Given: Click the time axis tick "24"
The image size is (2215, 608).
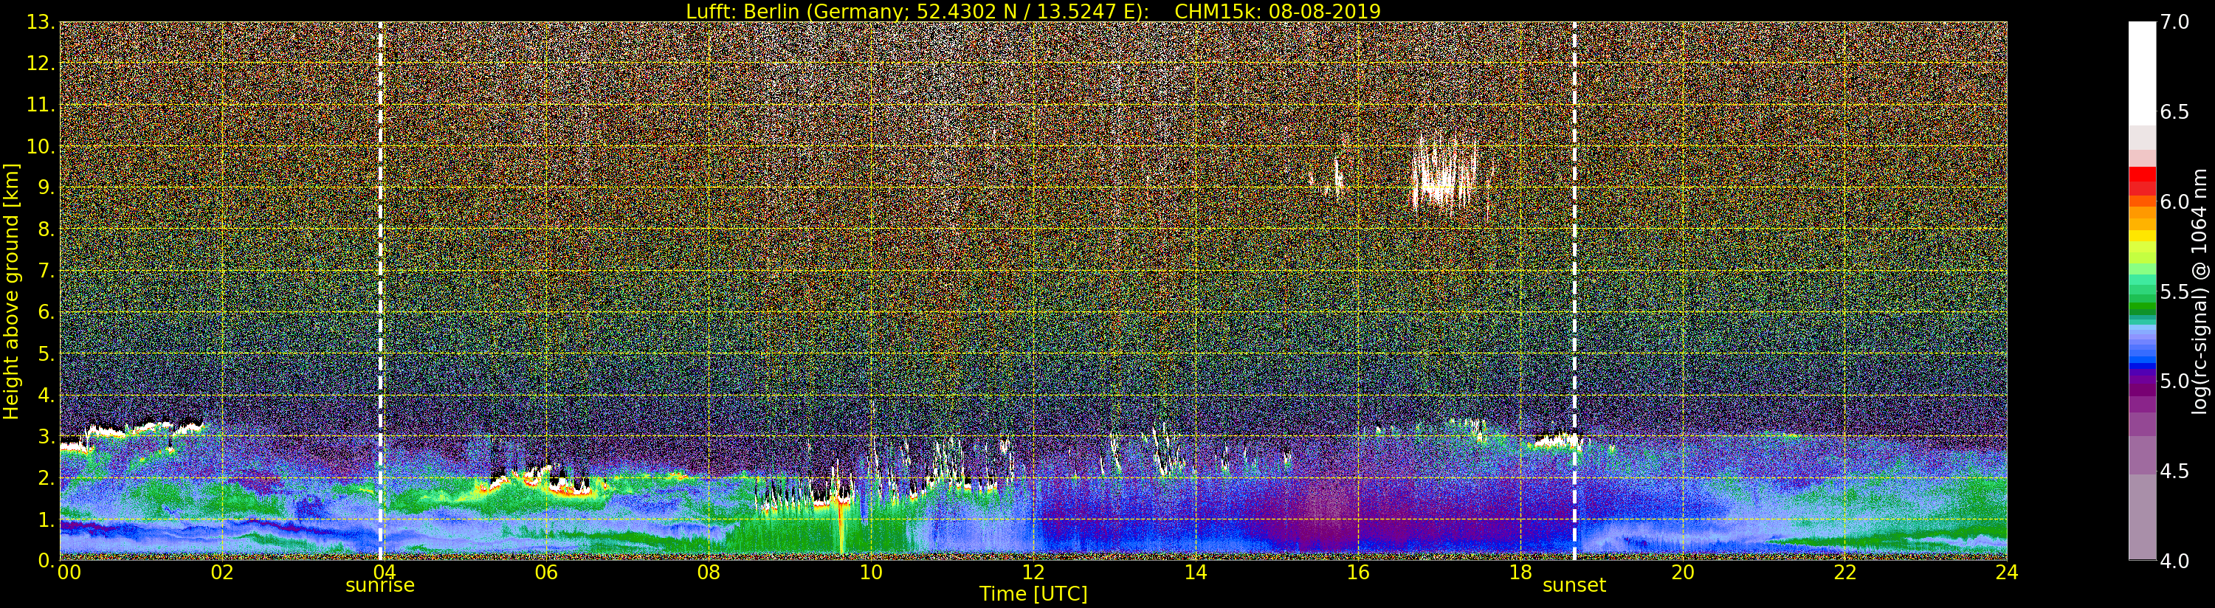Looking at the screenshot, I should pos(2007,572).
